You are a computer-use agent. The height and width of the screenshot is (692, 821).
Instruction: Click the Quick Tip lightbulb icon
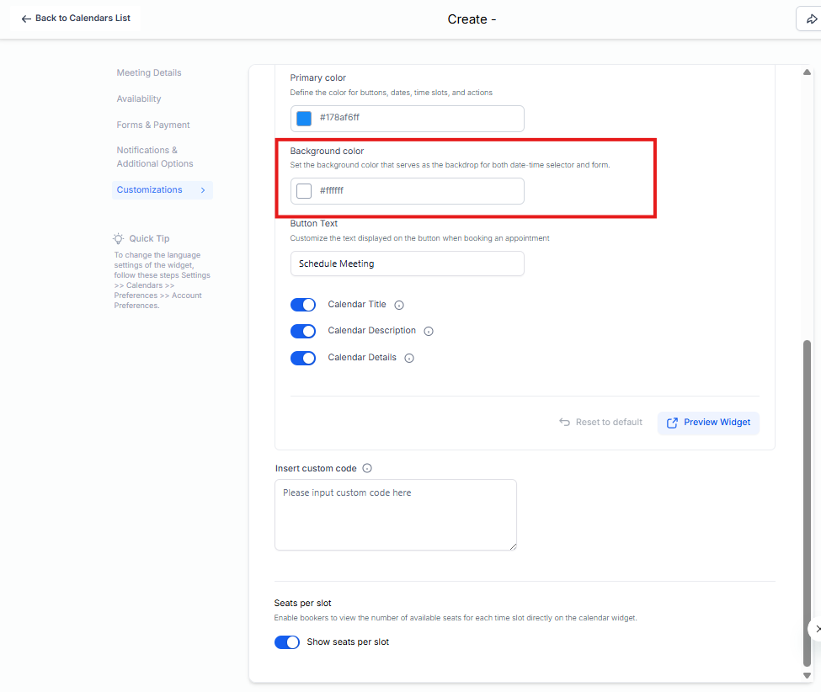coord(119,239)
